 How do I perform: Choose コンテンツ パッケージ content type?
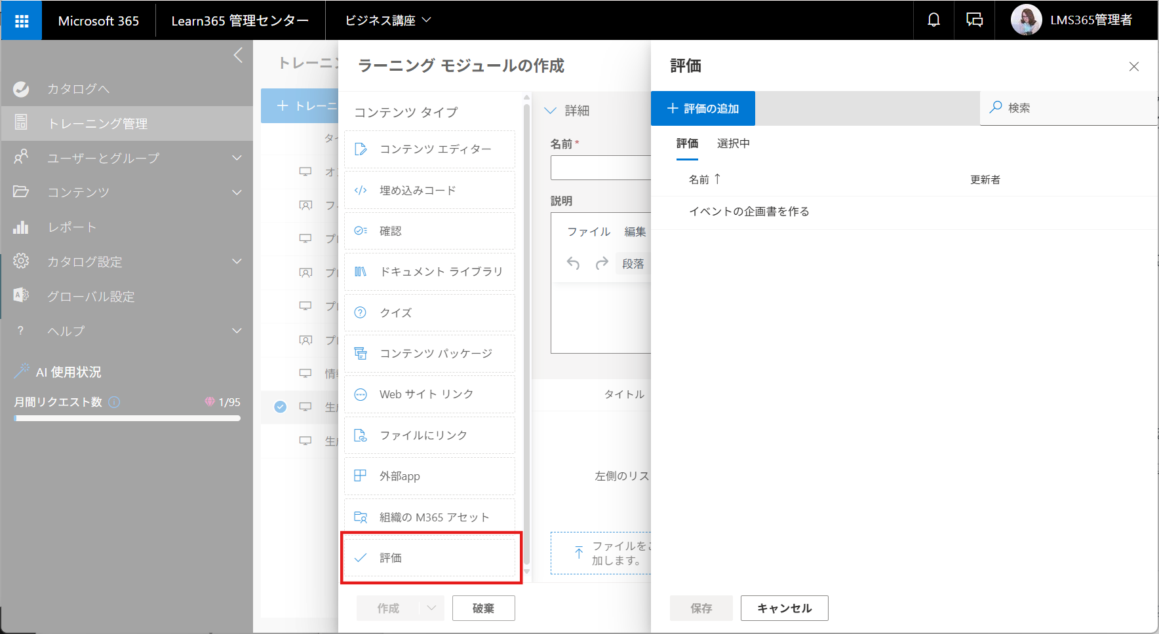(x=429, y=354)
